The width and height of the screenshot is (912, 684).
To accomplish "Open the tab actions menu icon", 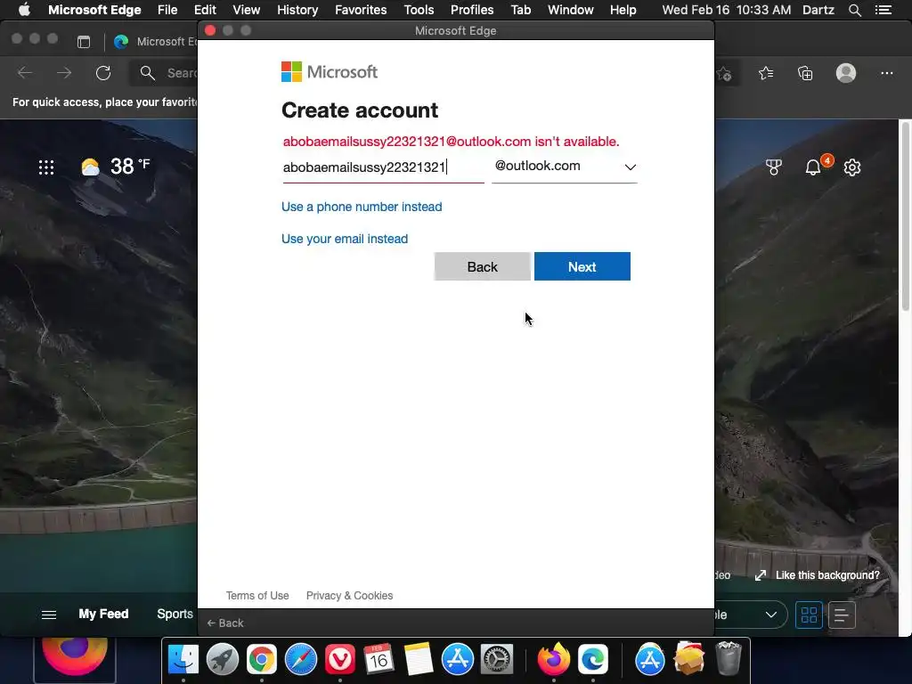I will coord(84,41).
